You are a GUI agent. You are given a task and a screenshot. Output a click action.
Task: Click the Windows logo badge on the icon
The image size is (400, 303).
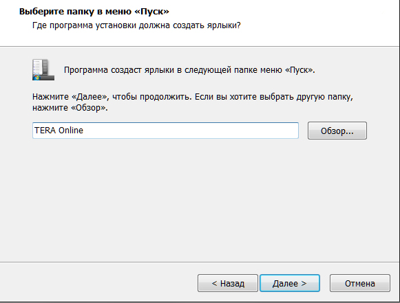(36, 77)
